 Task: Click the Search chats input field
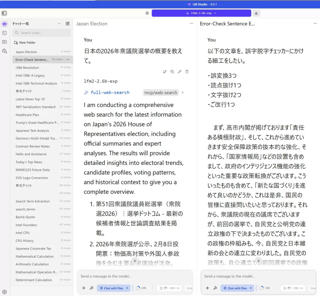tap(41, 33)
